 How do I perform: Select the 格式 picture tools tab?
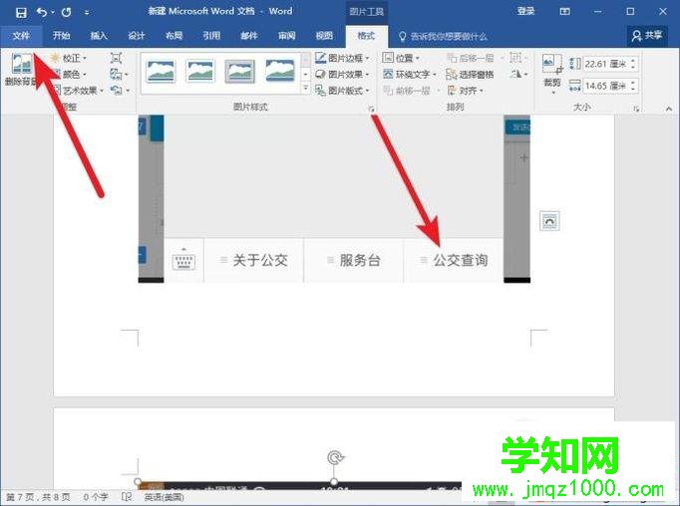coord(366,36)
